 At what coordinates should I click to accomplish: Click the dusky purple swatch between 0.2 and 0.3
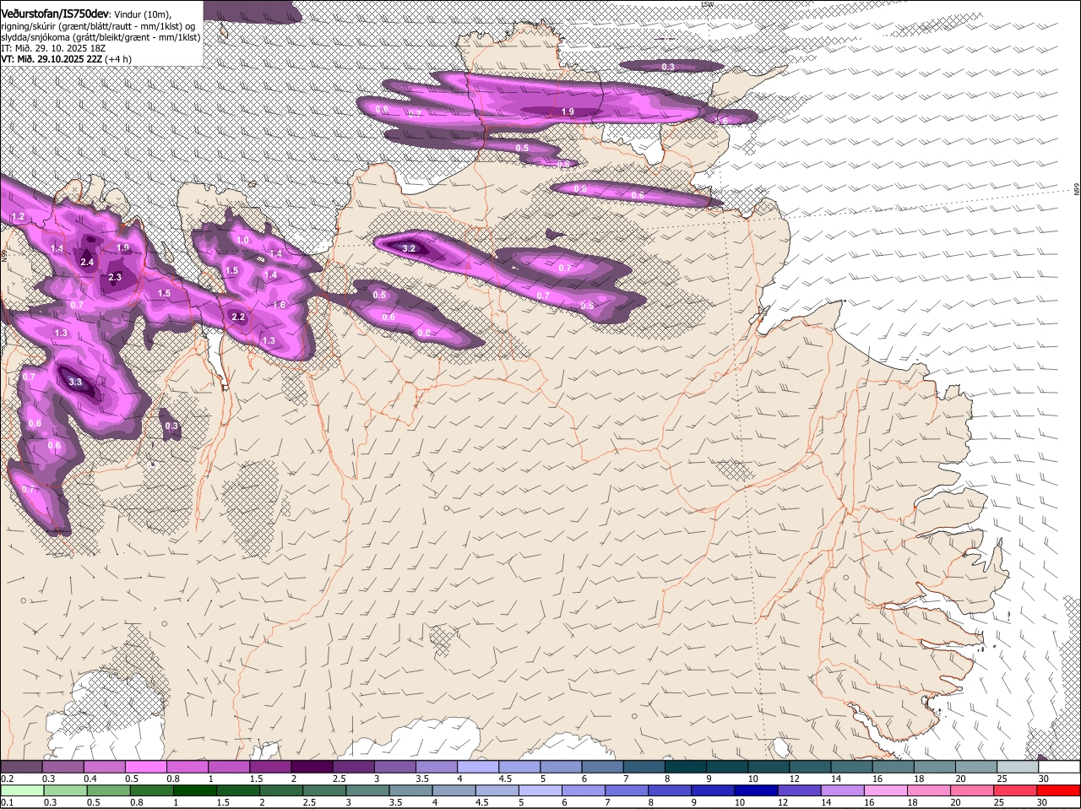(21, 767)
